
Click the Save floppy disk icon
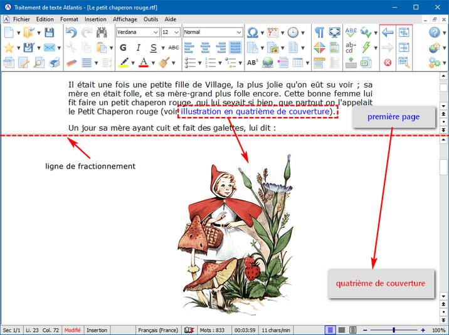pyautogui.click(x=50, y=33)
